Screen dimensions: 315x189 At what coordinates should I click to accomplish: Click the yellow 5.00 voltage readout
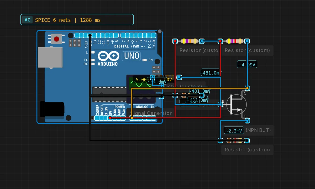(141, 79)
